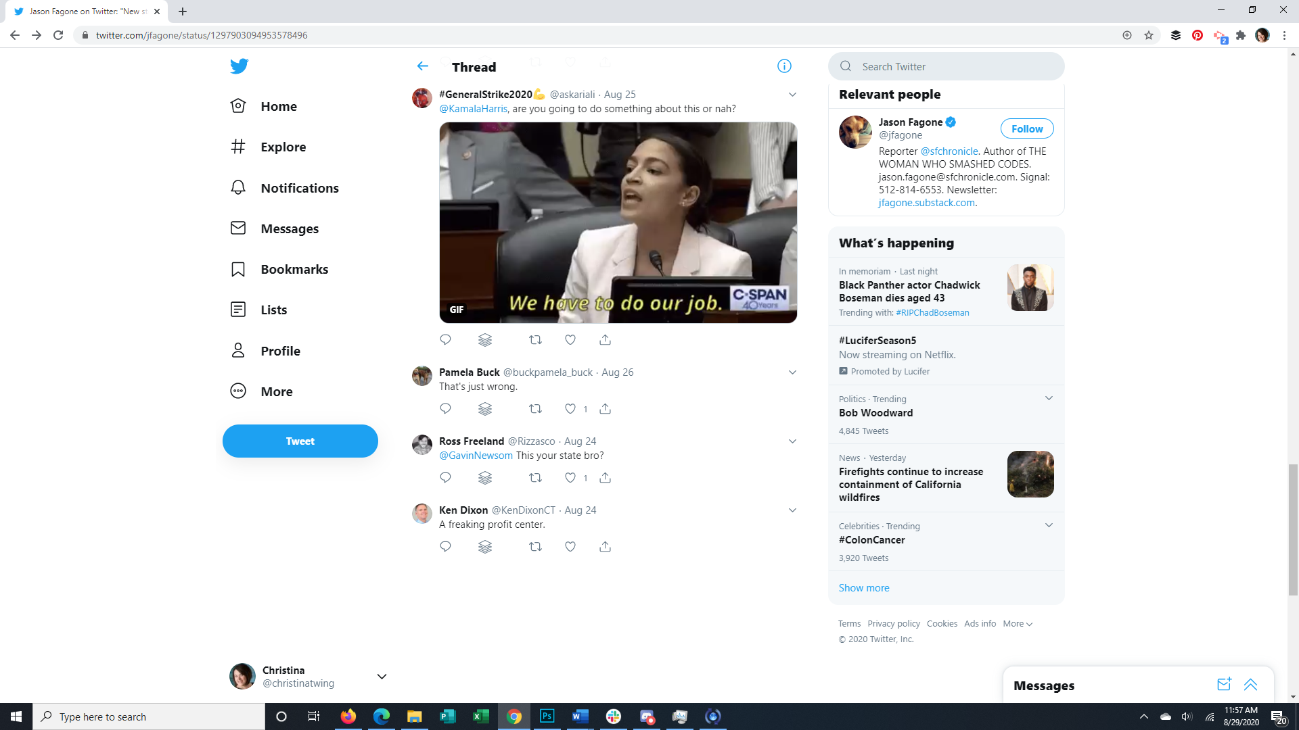Image resolution: width=1299 pixels, height=730 pixels.
Task: Open Bookmarks from the navigation
Action: (x=294, y=269)
